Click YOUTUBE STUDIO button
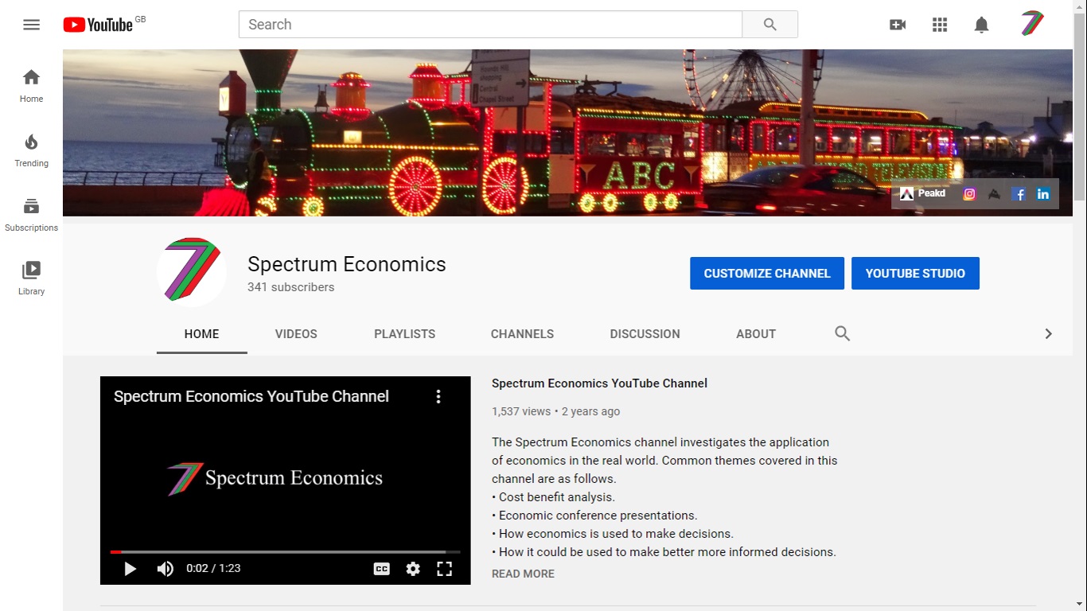 click(x=915, y=274)
